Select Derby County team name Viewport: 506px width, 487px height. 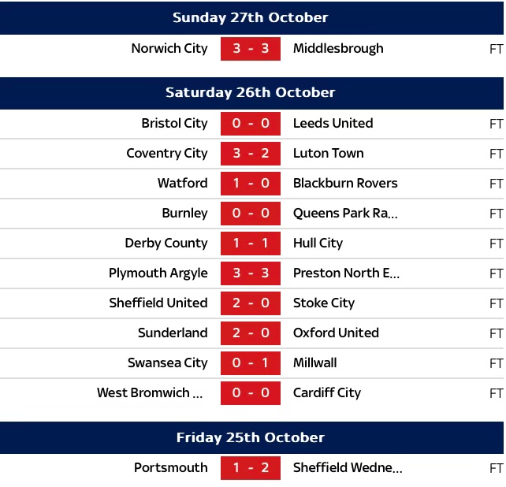pos(166,243)
